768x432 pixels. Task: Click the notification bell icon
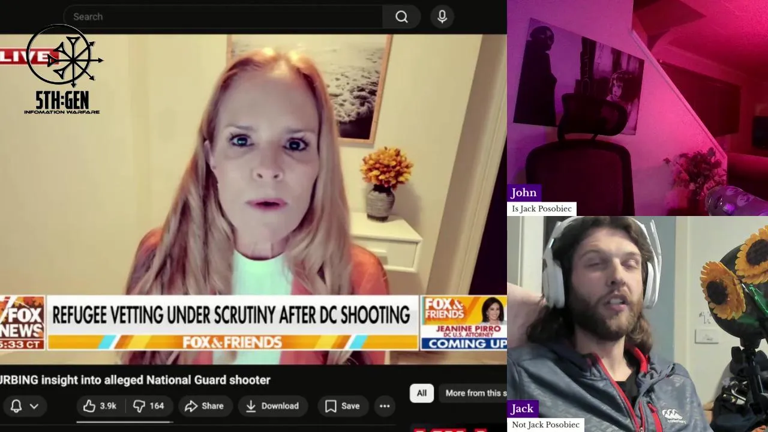click(x=16, y=406)
